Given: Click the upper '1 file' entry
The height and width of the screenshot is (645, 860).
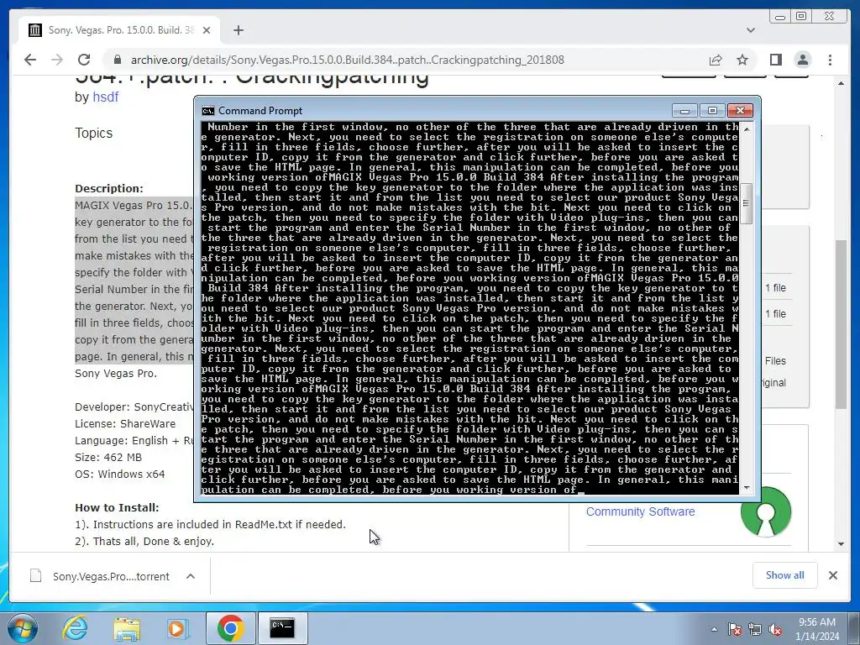Looking at the screenshot, I should pos(775,288).
